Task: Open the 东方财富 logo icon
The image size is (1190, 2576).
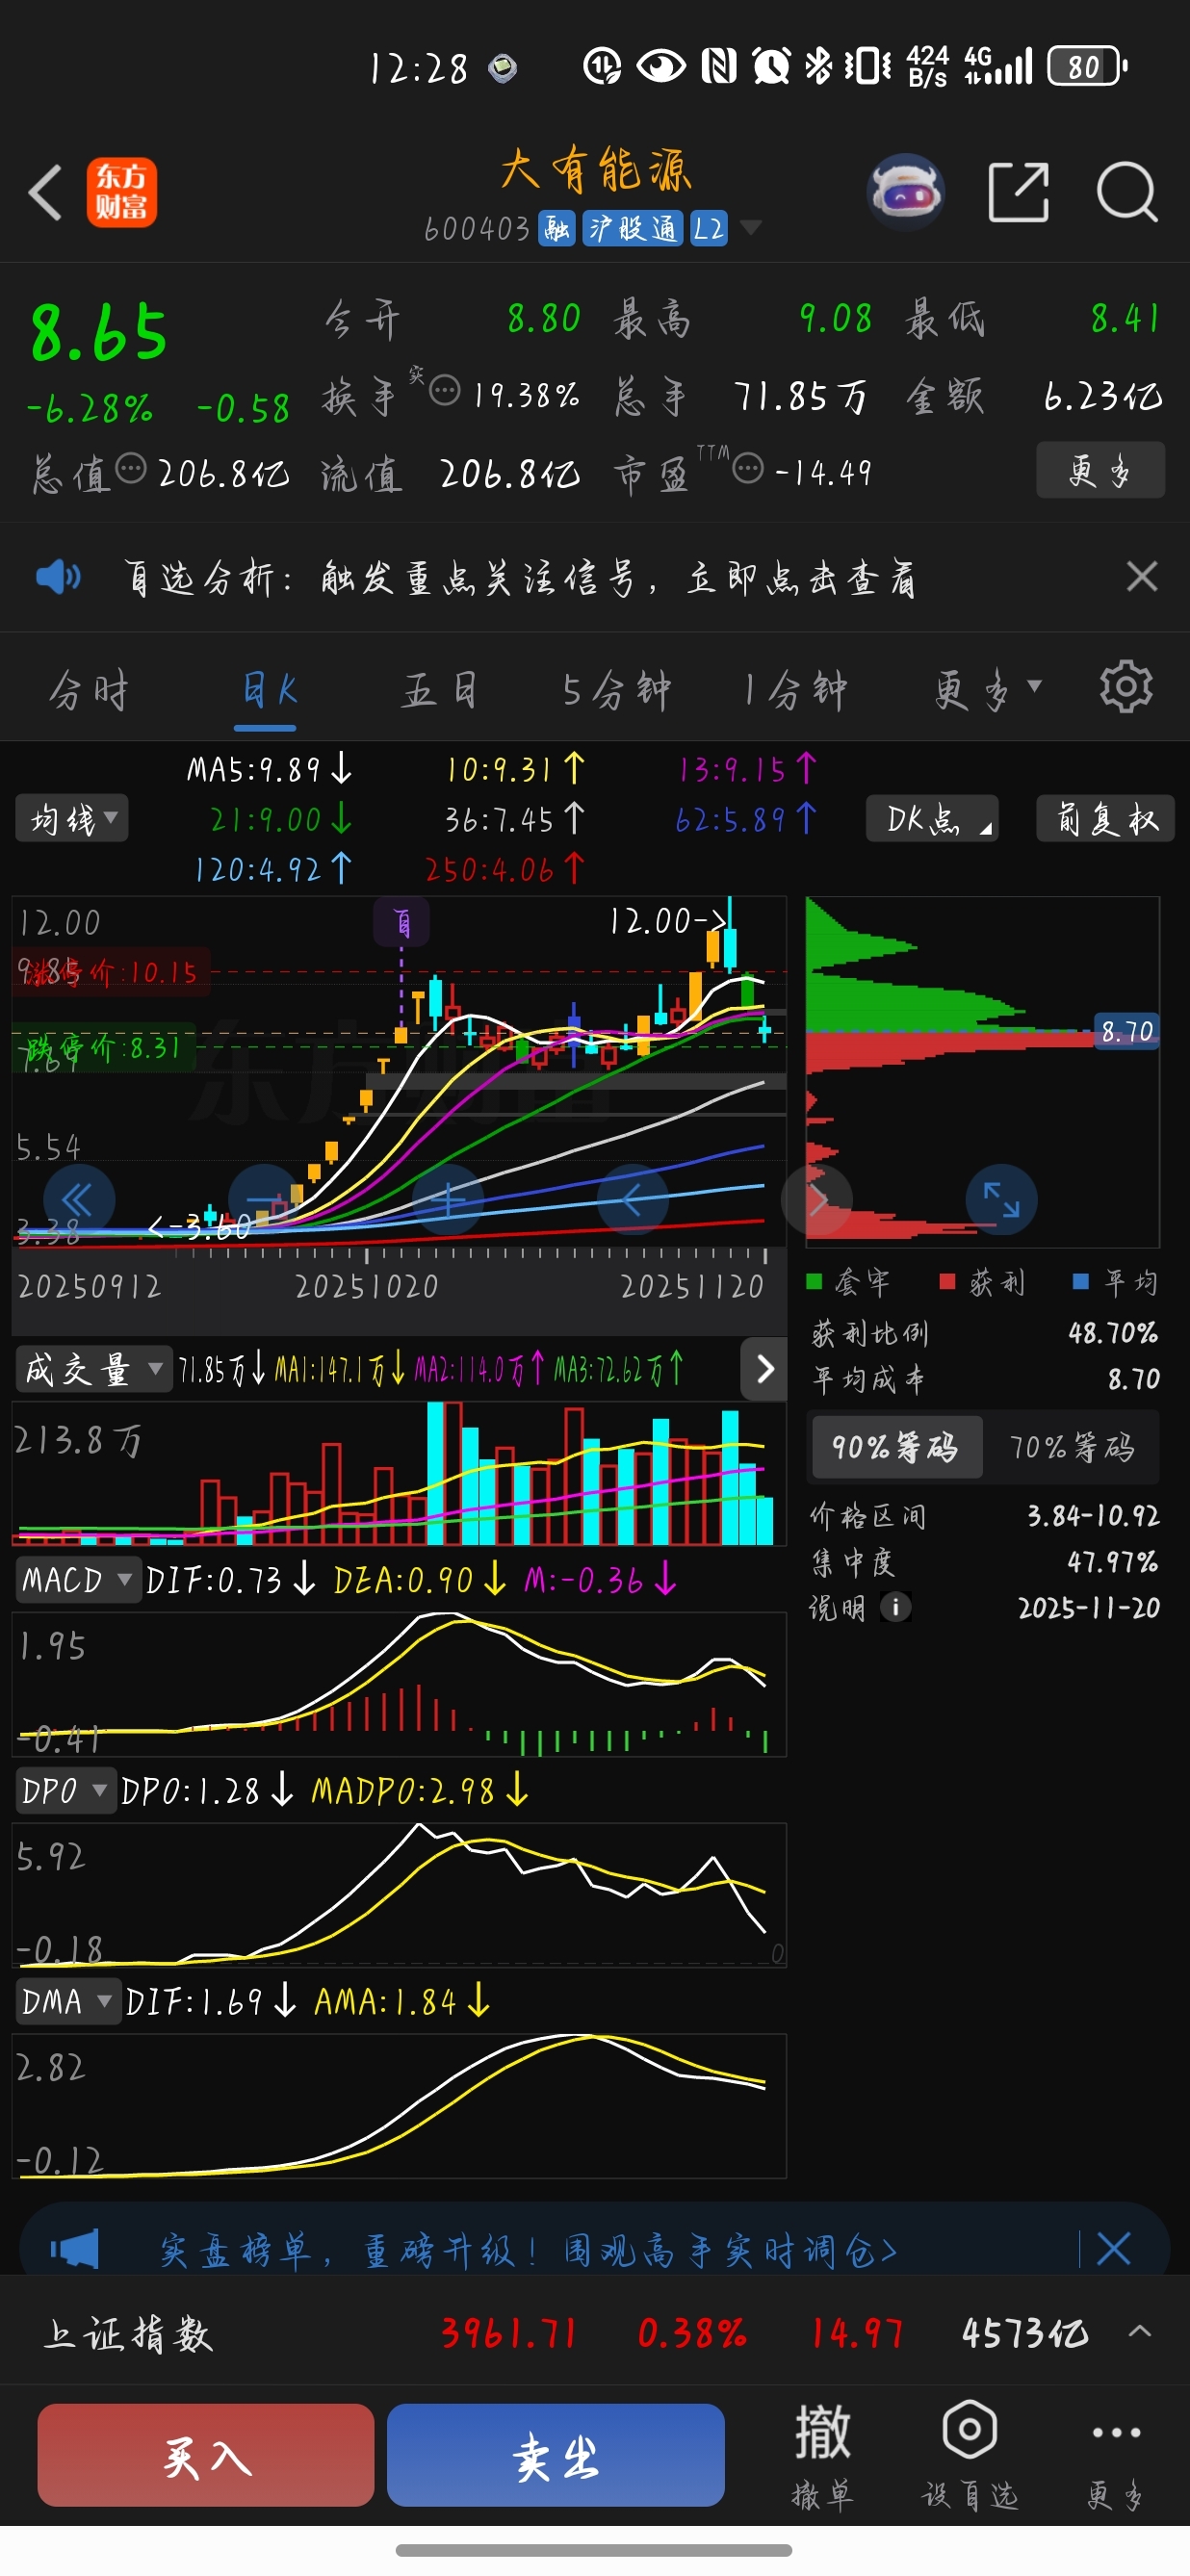Action: 121,192
